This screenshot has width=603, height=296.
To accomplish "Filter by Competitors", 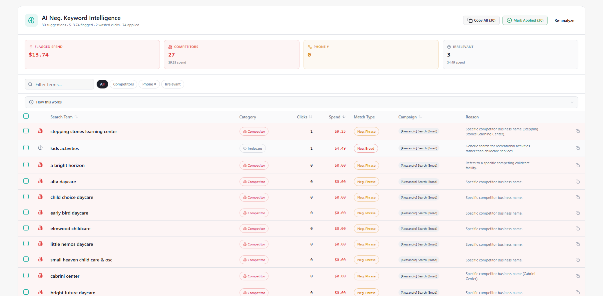I will (x=123, y=84).
